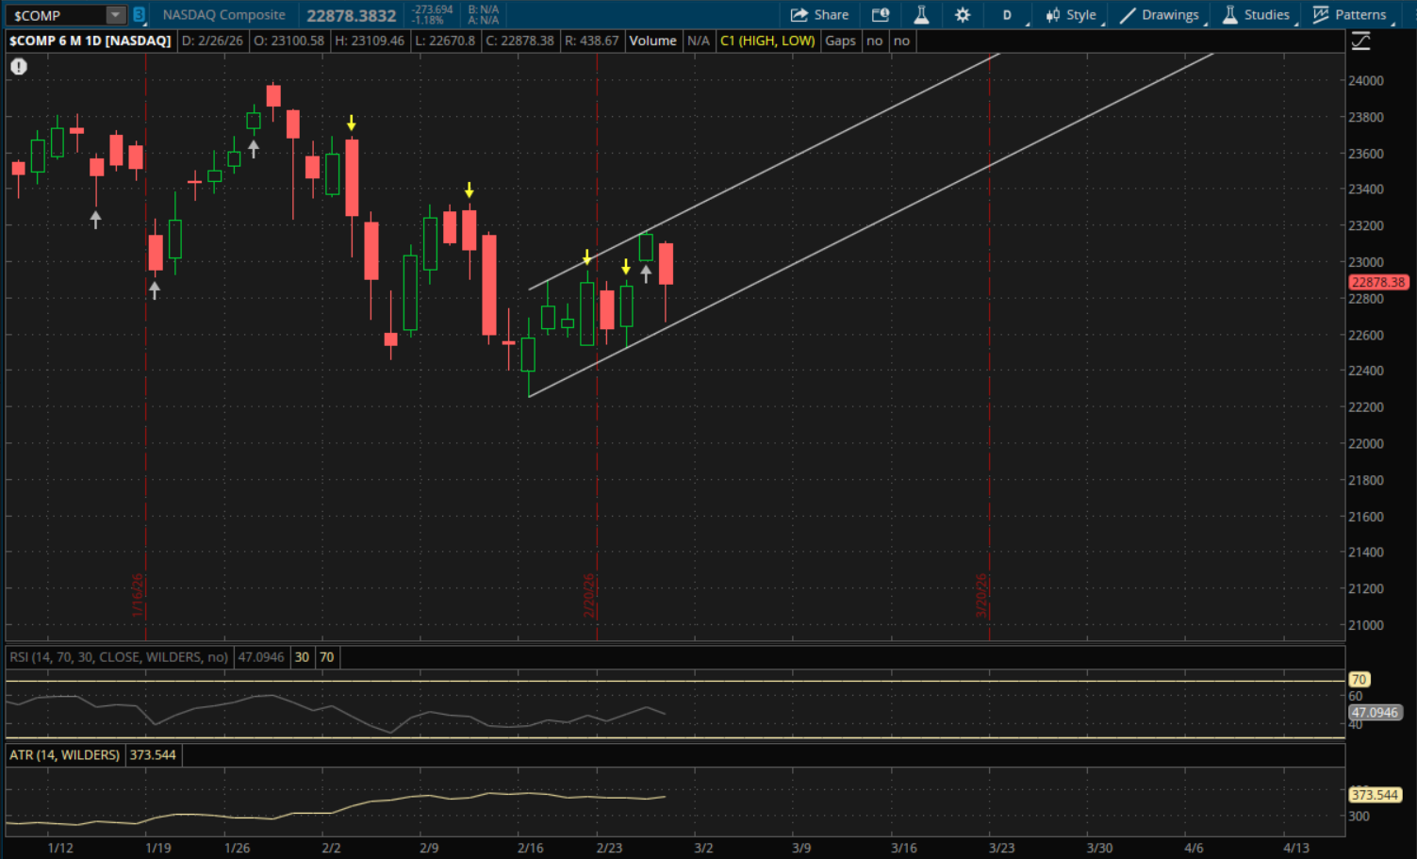Open the Drawings menu
The image size is (1417, 859).
pyautogui.click(x=1160, y=15)
